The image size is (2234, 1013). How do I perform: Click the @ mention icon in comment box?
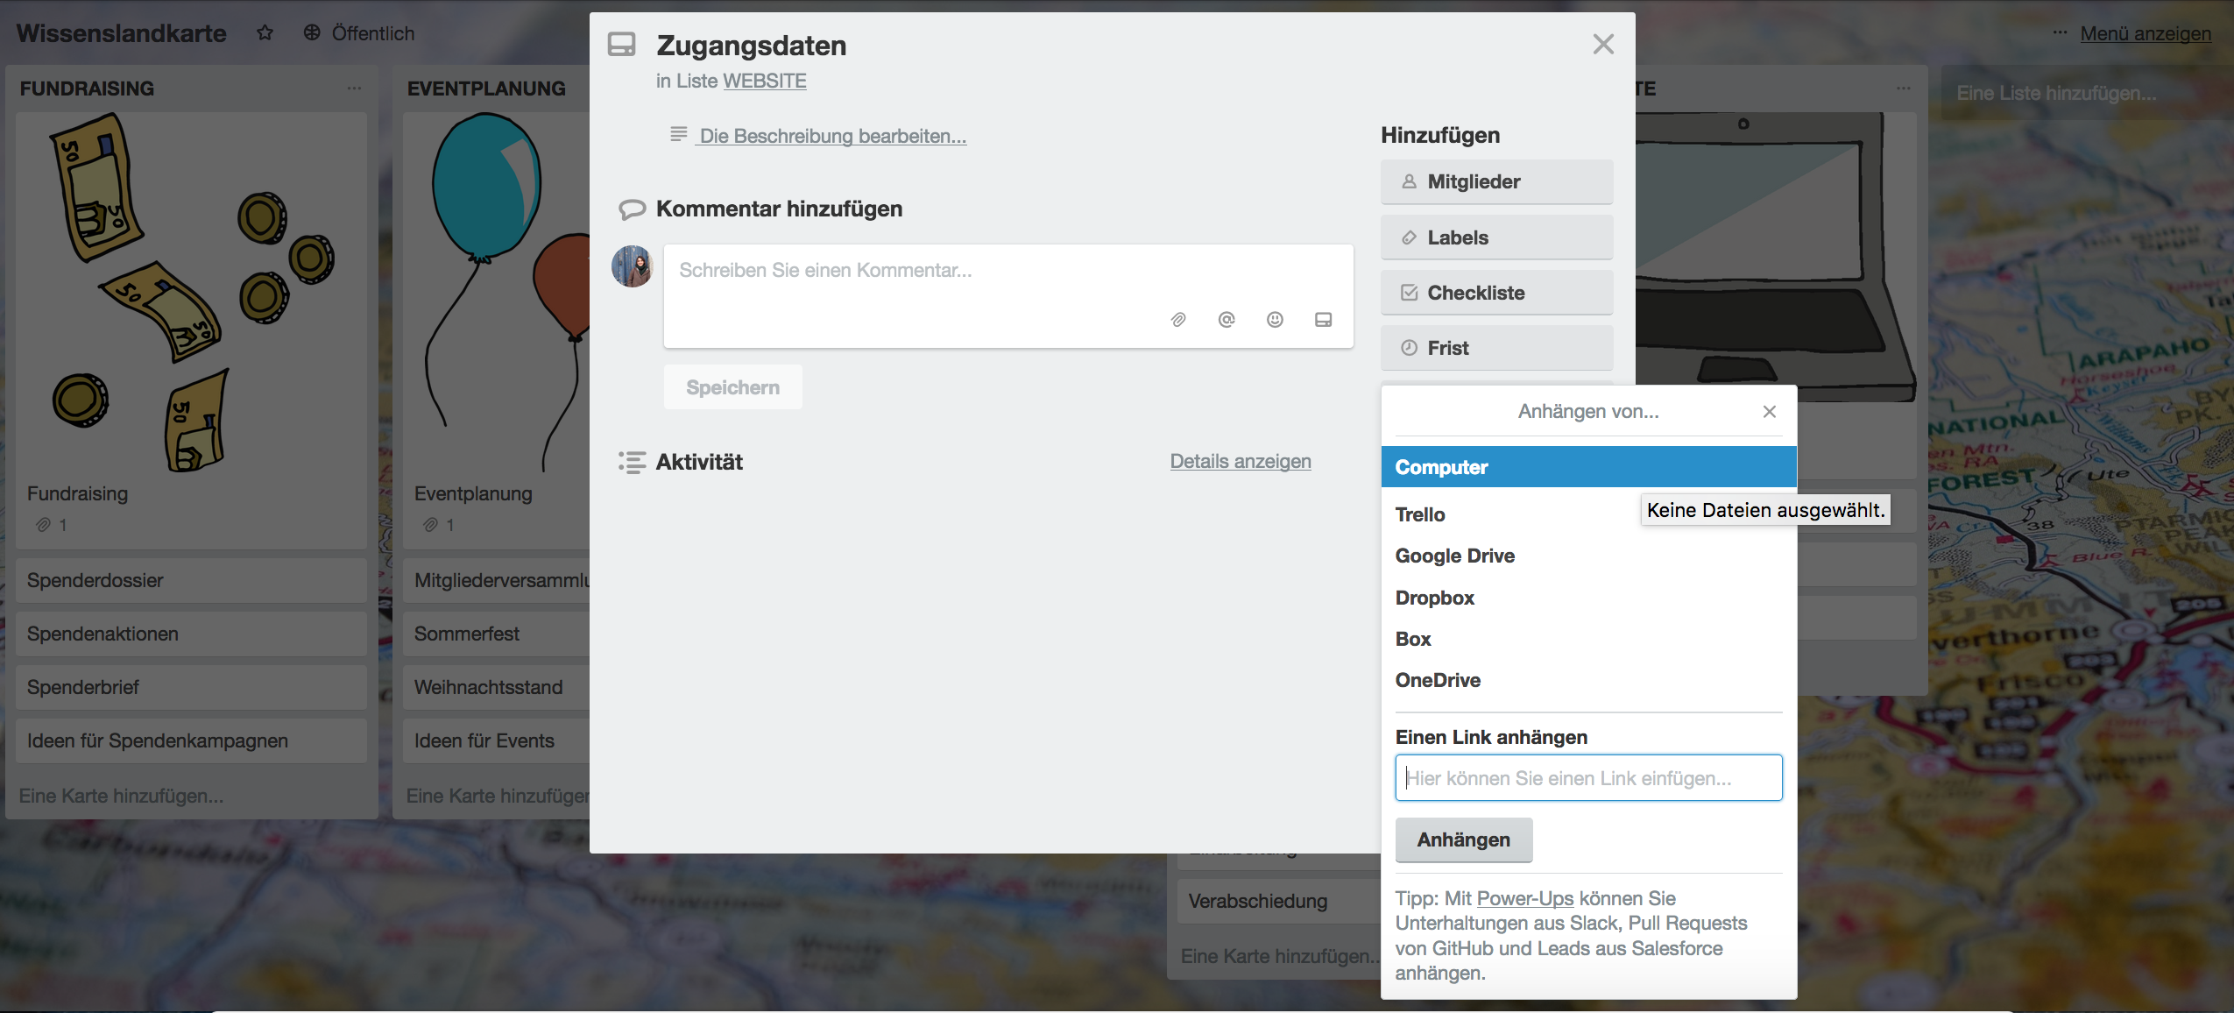(1227, 320)
